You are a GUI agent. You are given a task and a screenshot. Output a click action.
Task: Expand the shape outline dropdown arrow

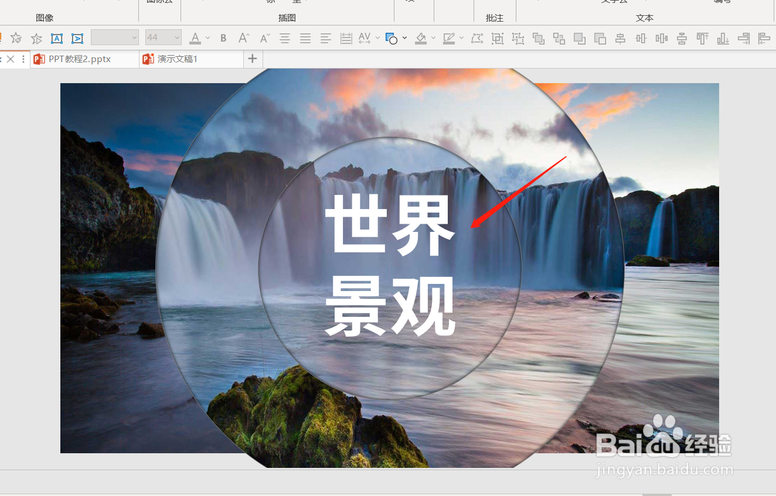462,38
